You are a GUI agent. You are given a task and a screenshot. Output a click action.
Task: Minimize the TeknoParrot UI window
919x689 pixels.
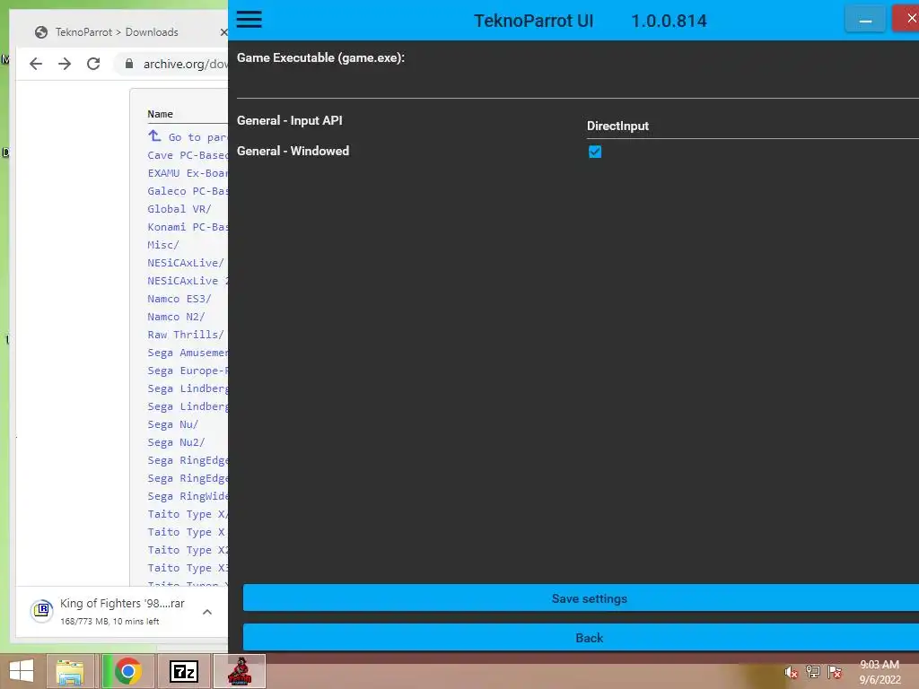pyautogui.click(x=865, y=20)
